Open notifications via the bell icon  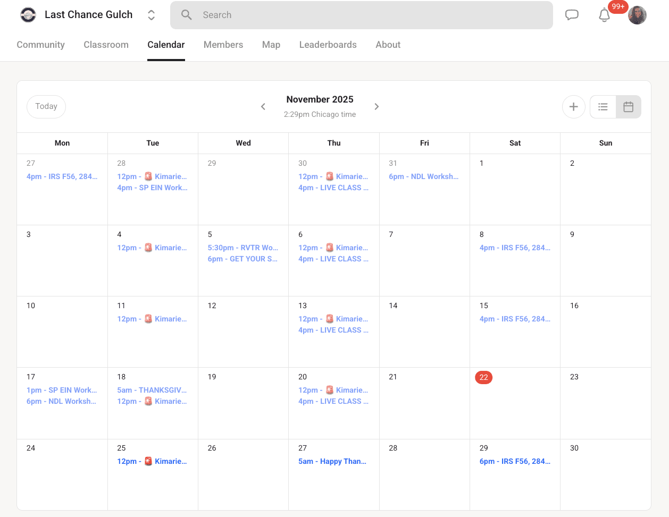(604, 15)
